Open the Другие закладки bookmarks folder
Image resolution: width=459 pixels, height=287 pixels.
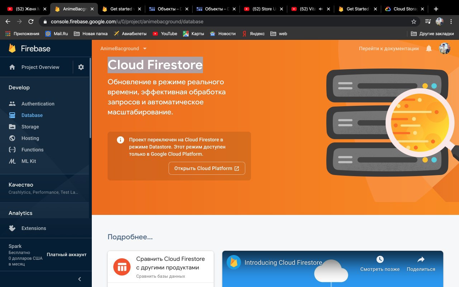point(432,33)
